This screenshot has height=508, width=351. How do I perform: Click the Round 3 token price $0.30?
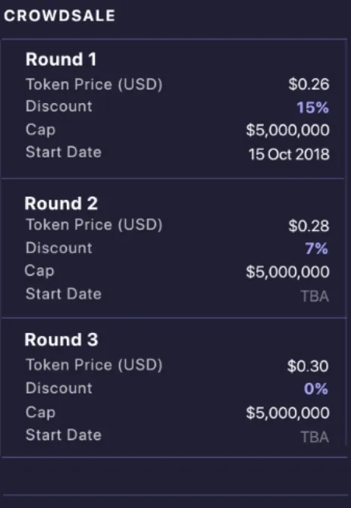click(308, 366)
